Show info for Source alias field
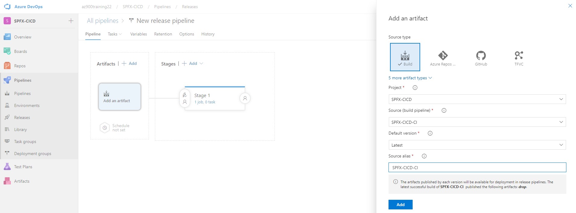The height and width of the screenshot is (213, 576). (x=424, y=156)
